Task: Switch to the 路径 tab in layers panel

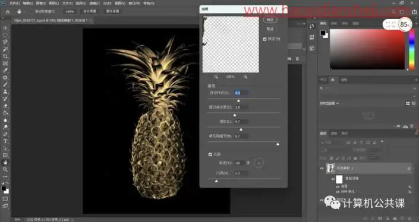Action: click(x=345, y=134)
